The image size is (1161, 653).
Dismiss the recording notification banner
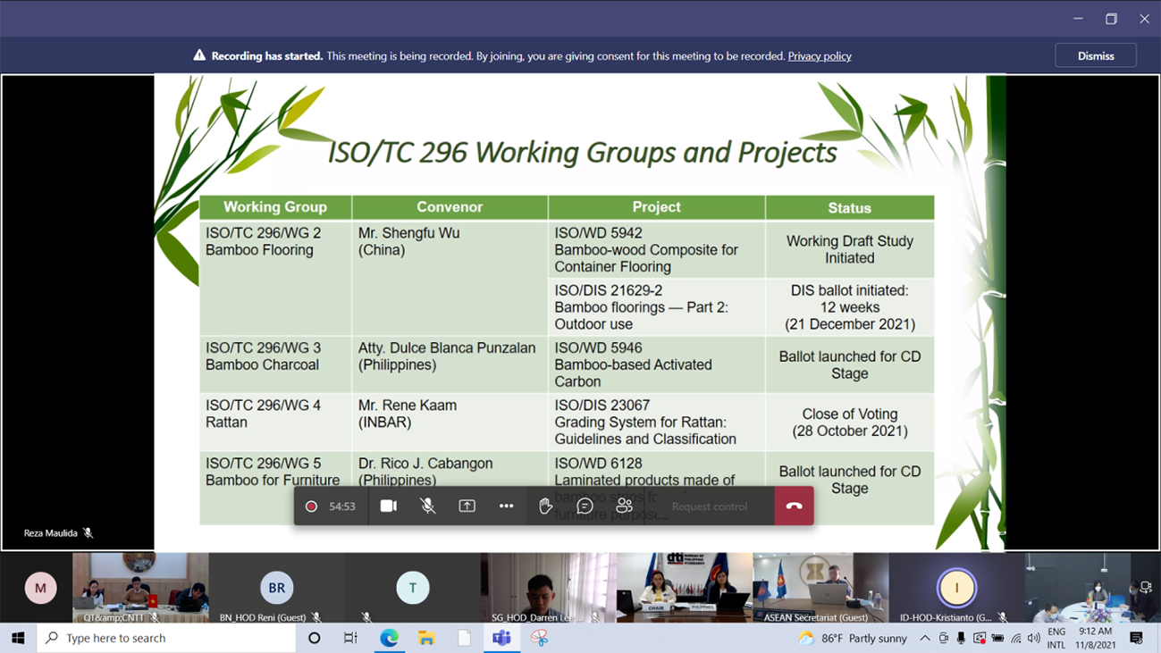click(x=1096, y=55)
